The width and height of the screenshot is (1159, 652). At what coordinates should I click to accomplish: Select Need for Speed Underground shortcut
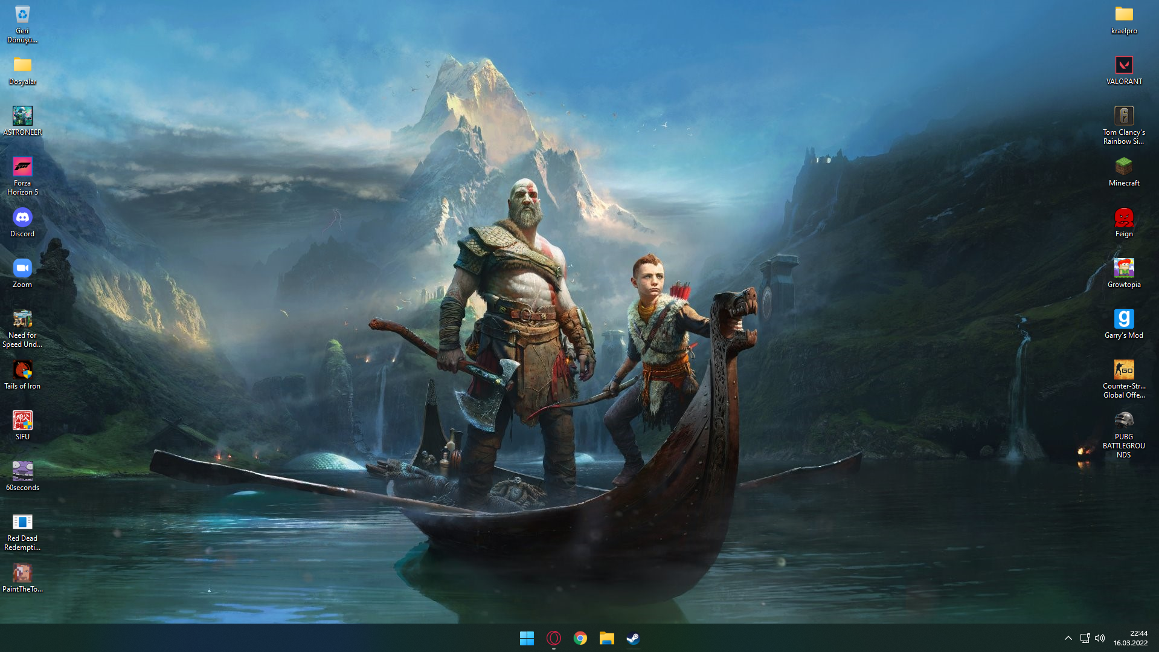(22, 329)
